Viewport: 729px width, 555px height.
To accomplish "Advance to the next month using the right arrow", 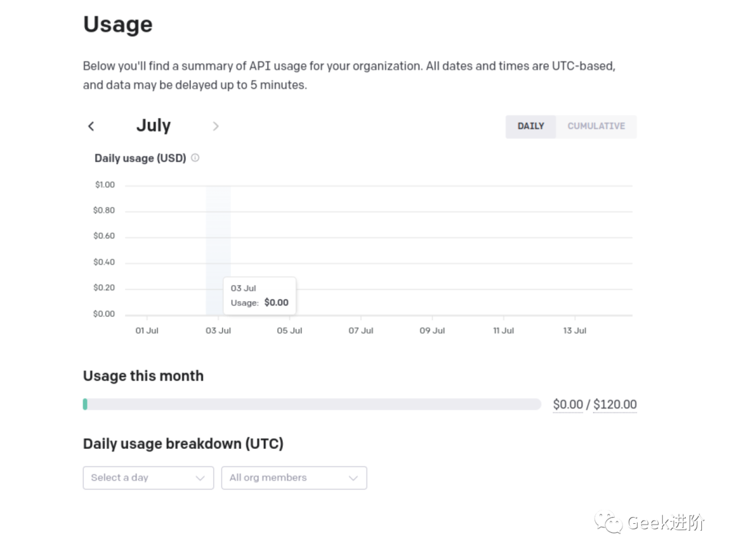I will (x=215, y=126).
